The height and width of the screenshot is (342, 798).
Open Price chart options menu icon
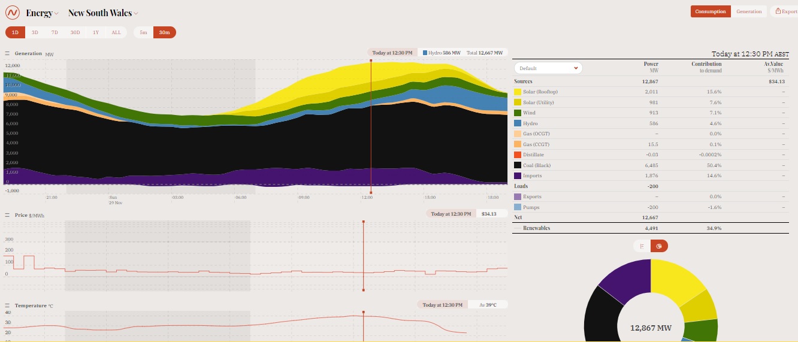click(7, 214)
